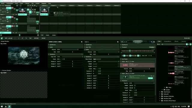Click Resolume icon in Windows taskbar
The width and height of the screenshot is (192, 108).
pos(9,106)
